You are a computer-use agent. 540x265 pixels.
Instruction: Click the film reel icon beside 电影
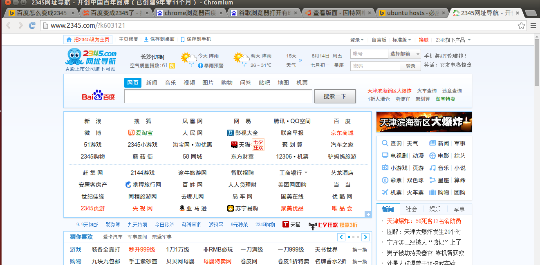(x=432, y=156)
